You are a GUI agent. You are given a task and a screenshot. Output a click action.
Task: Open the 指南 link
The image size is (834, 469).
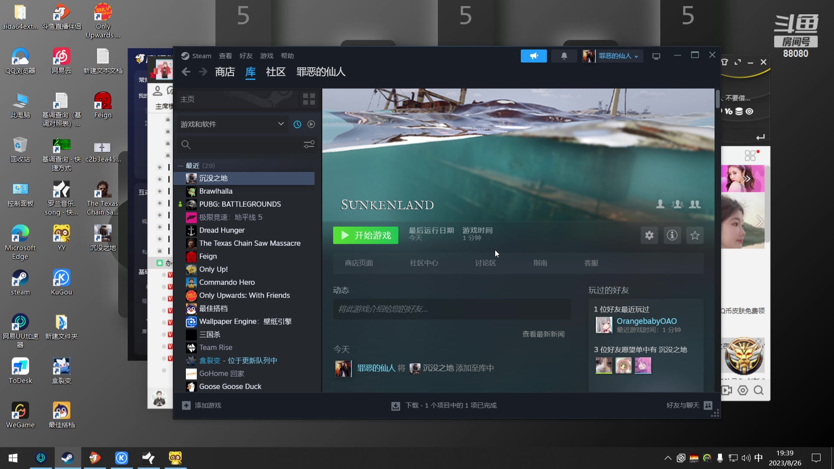pyautogui.click(x=540, y=263)
